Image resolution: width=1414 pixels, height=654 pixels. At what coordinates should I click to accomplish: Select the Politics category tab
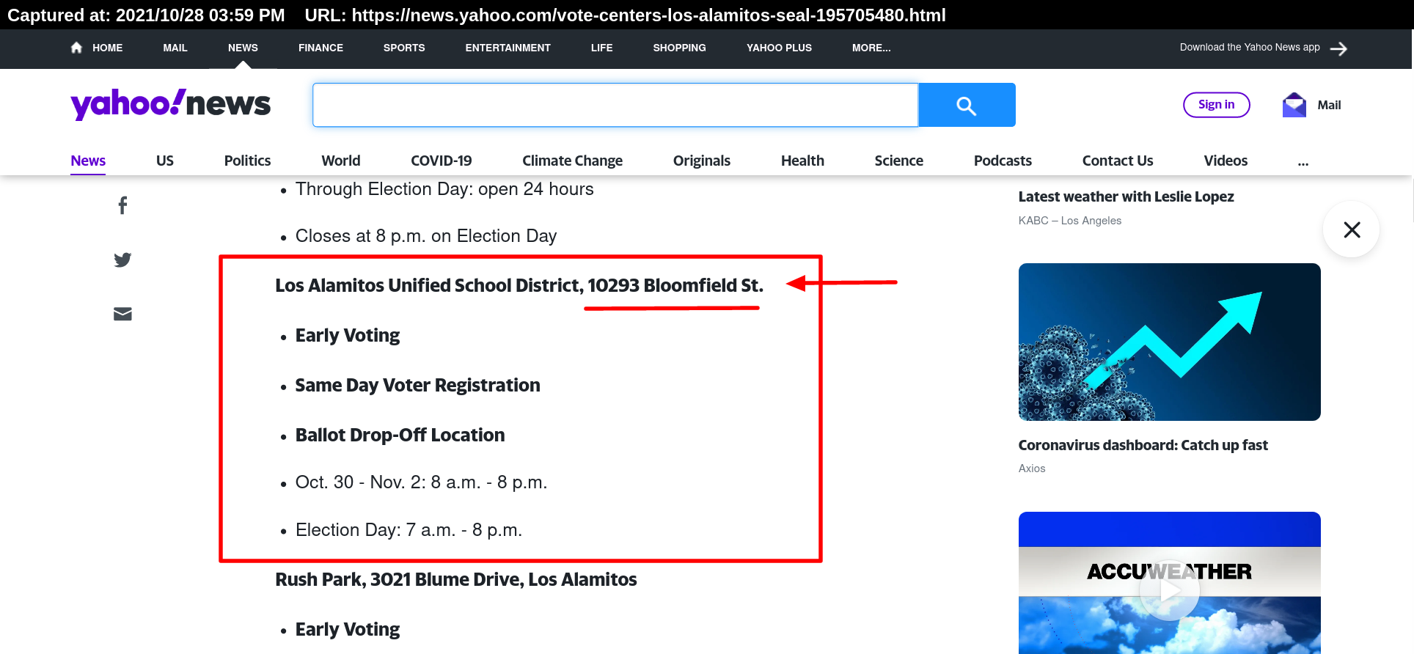click(x=247, y=161)
